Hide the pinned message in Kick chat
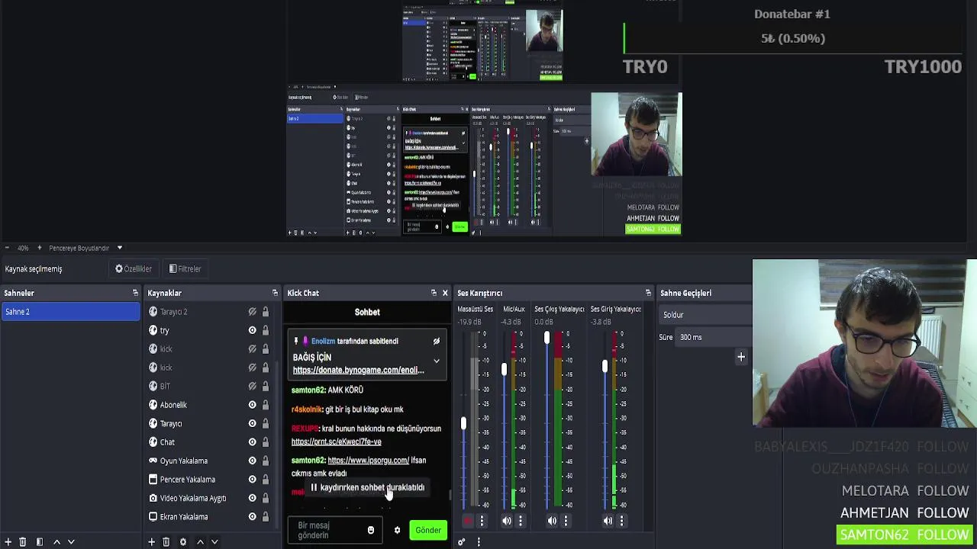The image size is (977, 549). 436,341
